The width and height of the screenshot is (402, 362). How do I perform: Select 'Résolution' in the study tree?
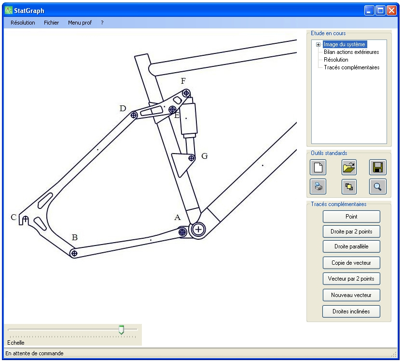(336, 60)
